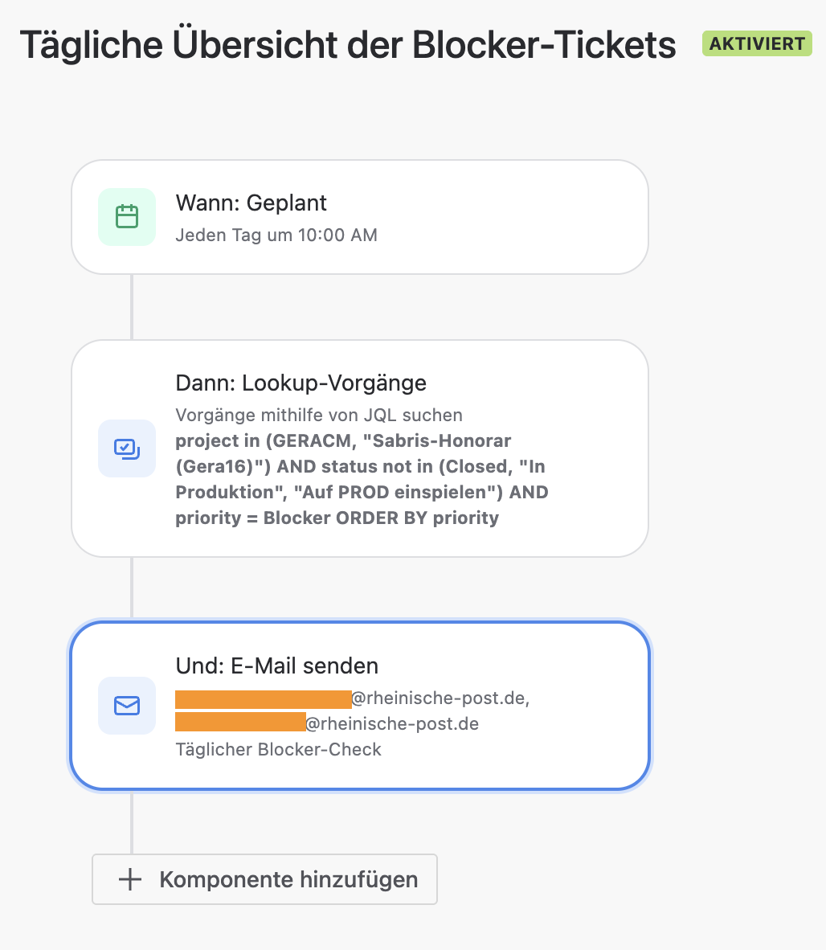Click the subject Täglicher Blocker-Check
This screenshot has height=950, width=826.
click(279, 749)
